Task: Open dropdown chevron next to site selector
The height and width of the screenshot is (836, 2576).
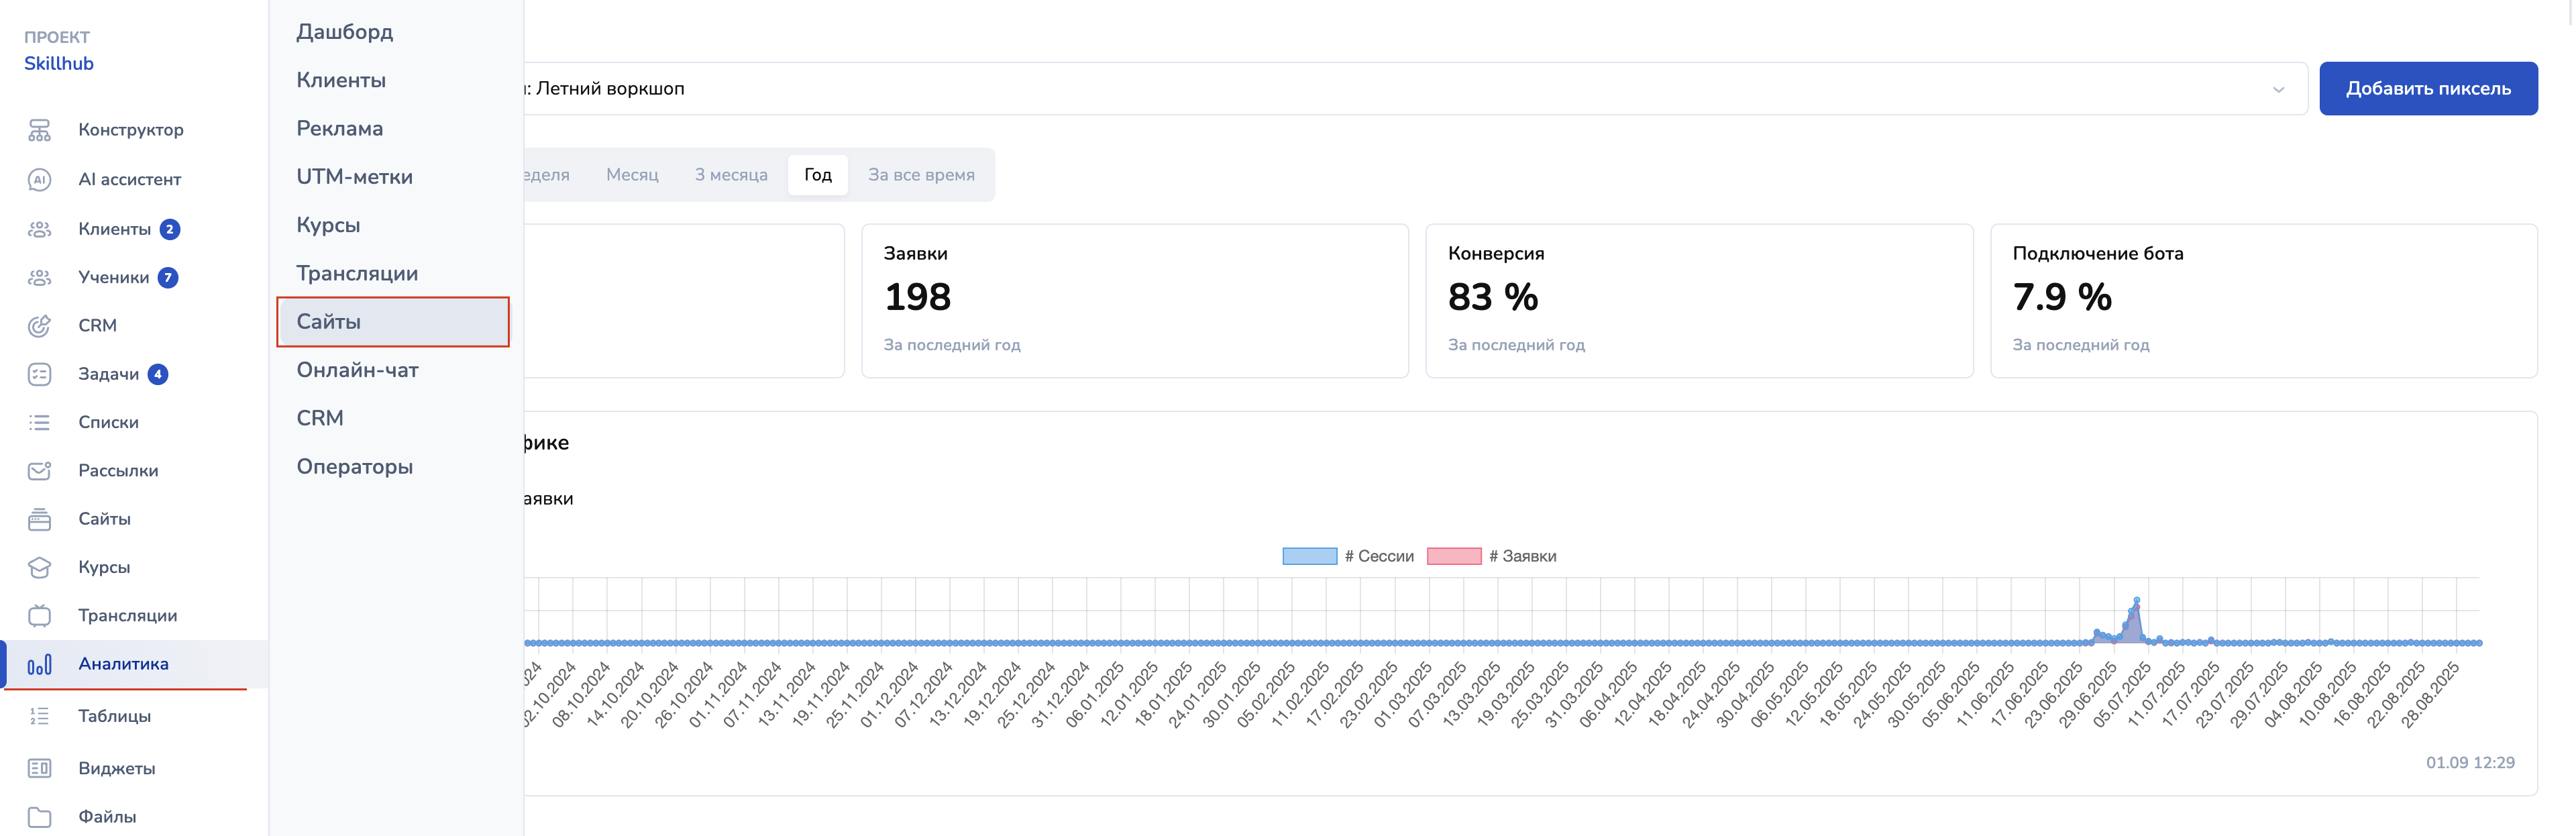Action: coord(2277,90)
